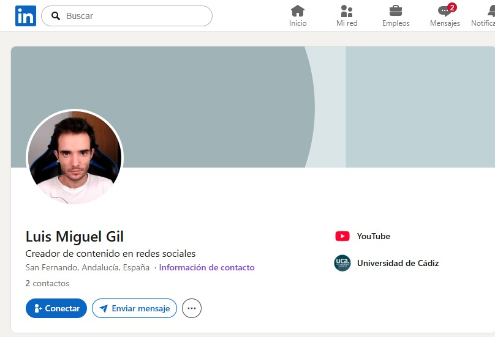Open the Mensajes chat bubble icon
Screen dimensions: 495x337
[444, 12]
